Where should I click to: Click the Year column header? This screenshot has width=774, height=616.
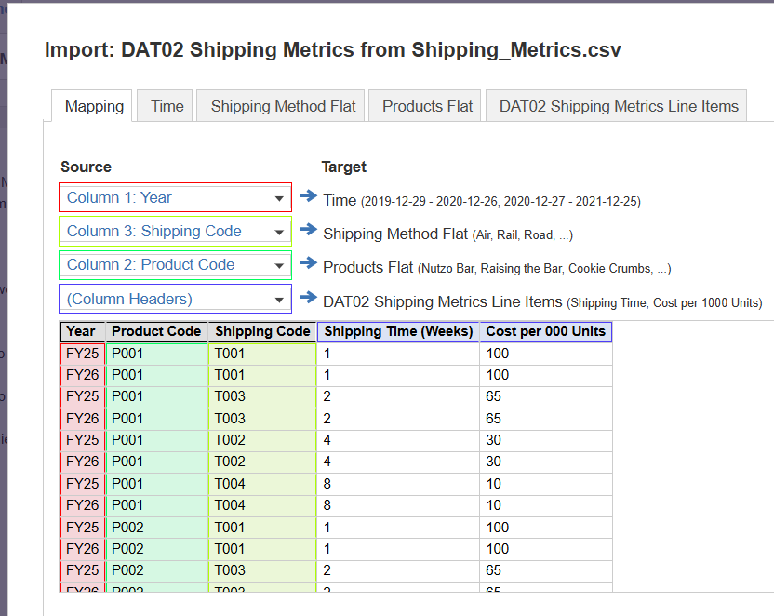[83, 331]
